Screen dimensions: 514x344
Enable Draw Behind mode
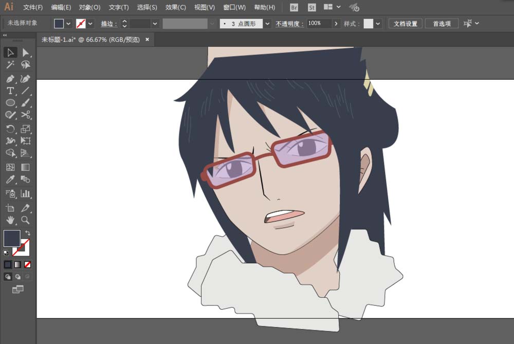pos(17,277)
